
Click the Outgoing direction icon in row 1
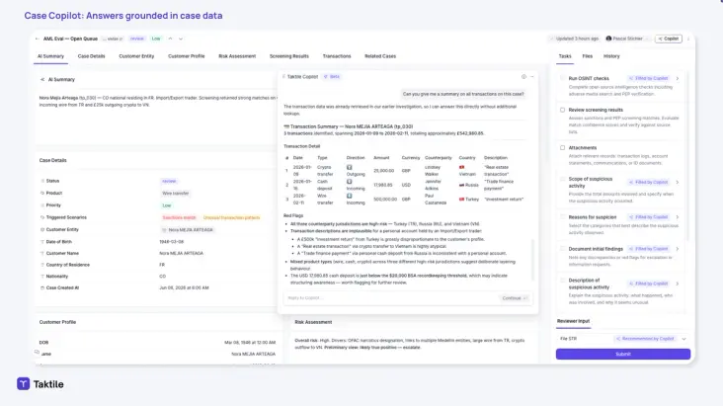pyautogui.click(x=349, y=168)
